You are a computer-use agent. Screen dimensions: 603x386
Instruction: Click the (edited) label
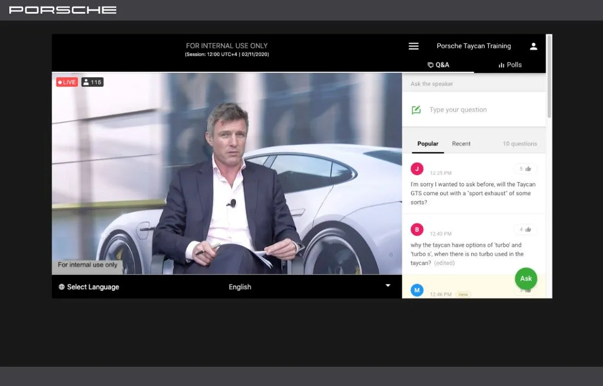click(x=444, y=263)
